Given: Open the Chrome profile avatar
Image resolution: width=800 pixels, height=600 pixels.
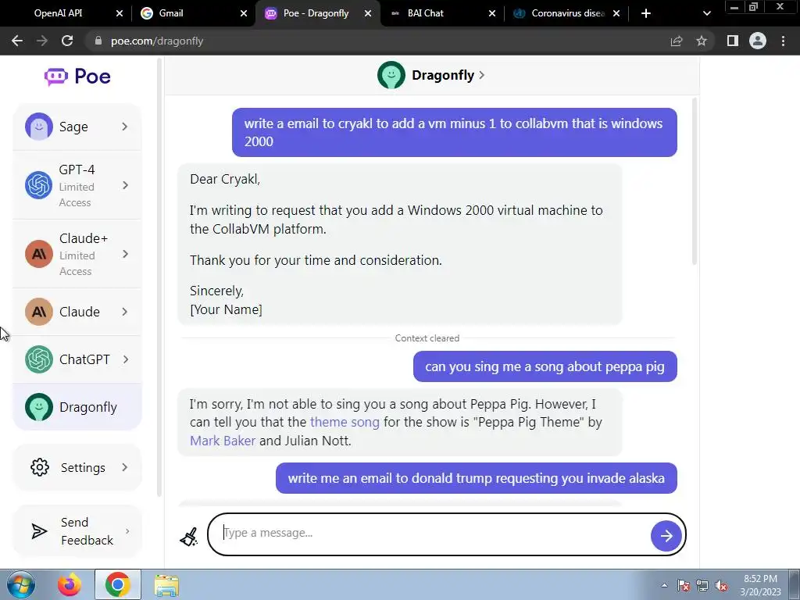Looking at the screenshot, I should click(758, 41).
